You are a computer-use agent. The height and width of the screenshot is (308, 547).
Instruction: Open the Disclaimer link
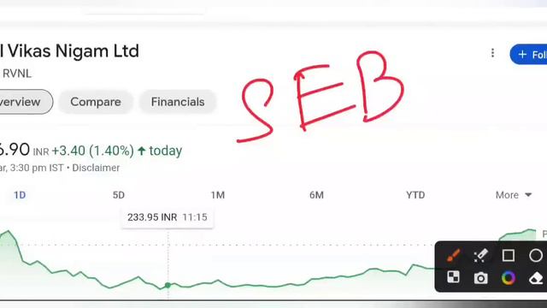pos(96,168)
